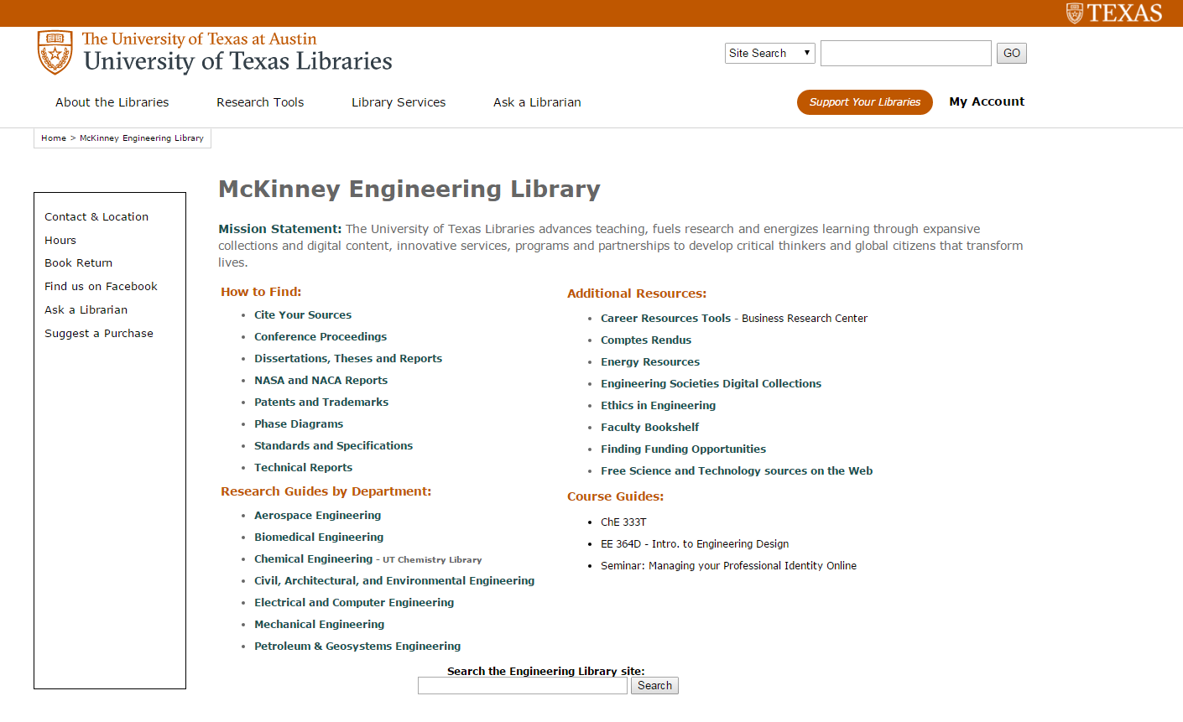Image resolution: width=1183 pixels, height=722 pixels.
Task: Open Standards and Specifications link
Action: (333, 445)
